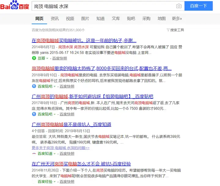The width and height of the screenshot is (220, 186).
Task: Click the 贴吧 icon under the 2017年9月18日 result
Action: [34, 114]
